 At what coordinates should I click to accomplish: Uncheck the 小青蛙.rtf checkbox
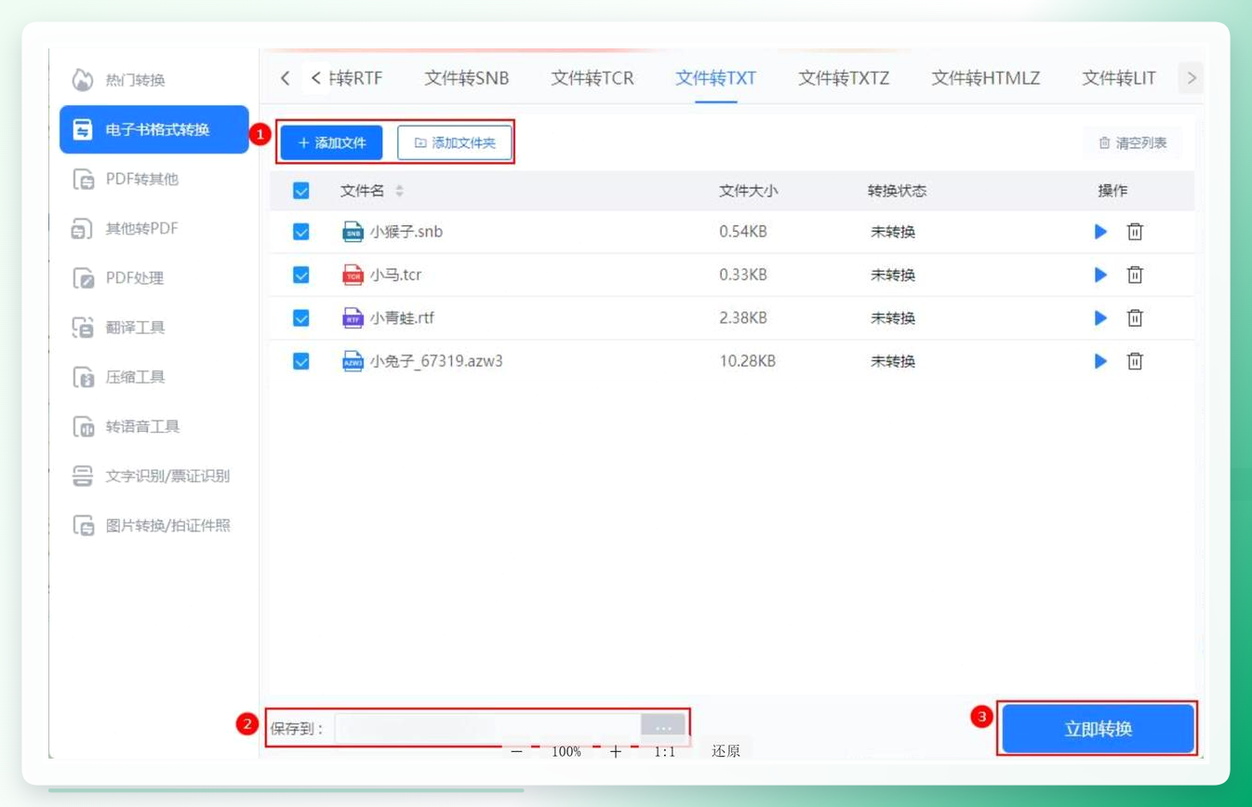point(301,317)
